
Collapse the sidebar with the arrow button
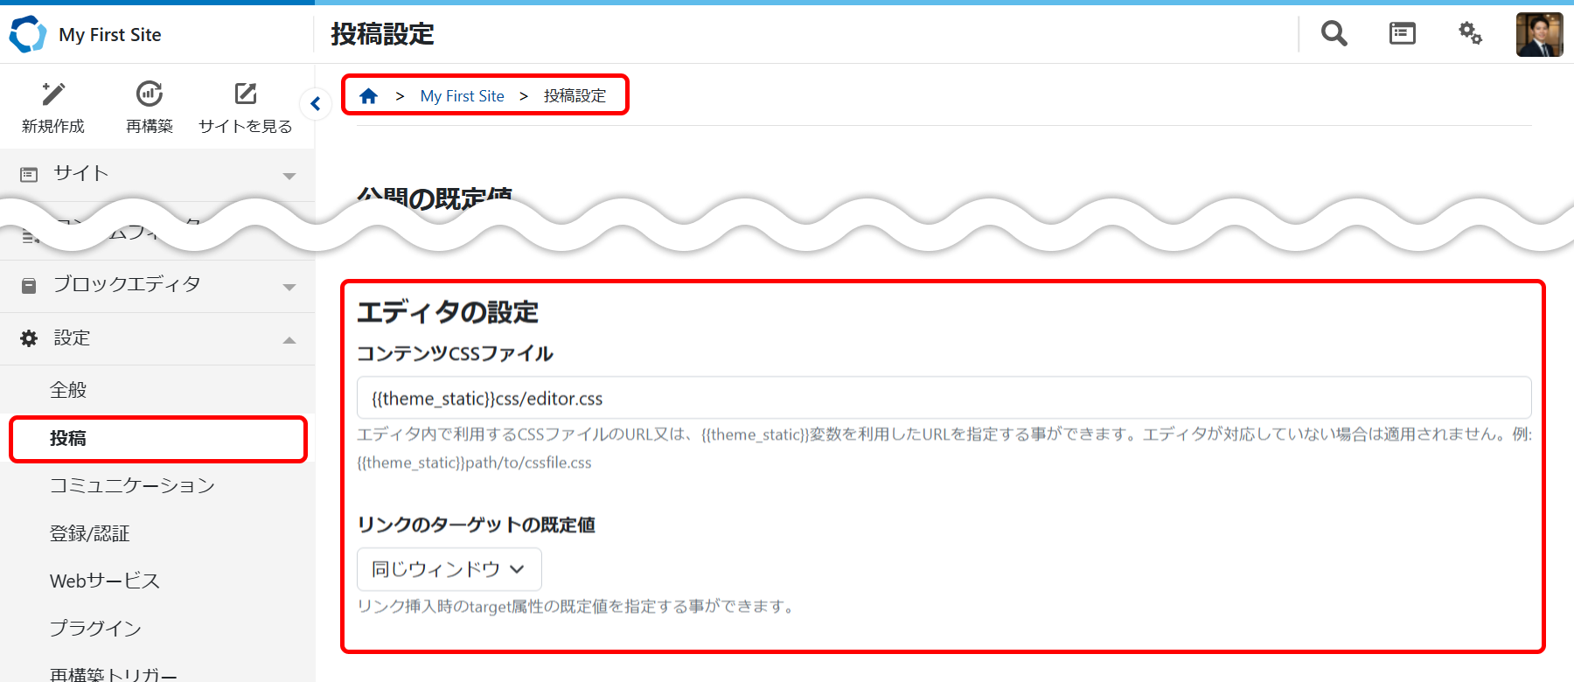(x=316, y=104)
